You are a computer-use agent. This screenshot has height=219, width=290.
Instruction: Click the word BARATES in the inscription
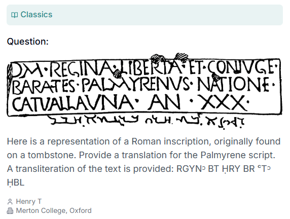(x=44, y=86)
